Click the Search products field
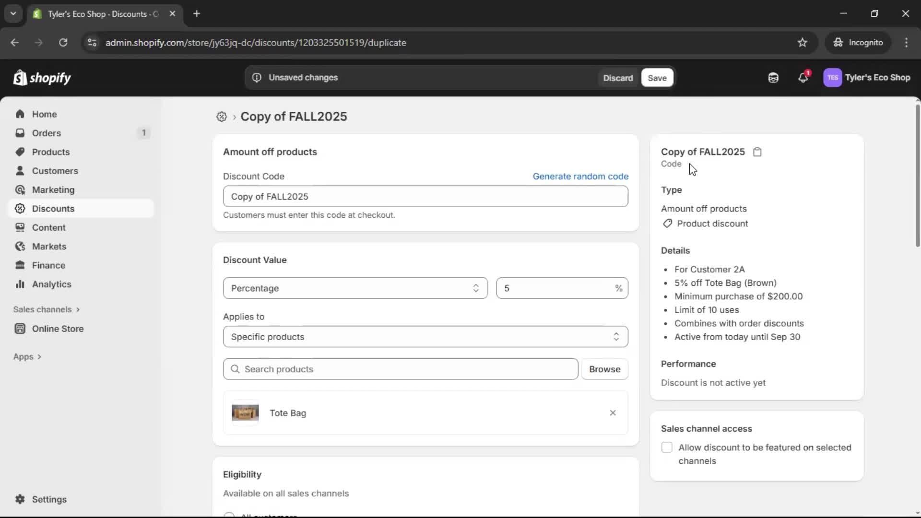The image size is (921, 518). pyautogui.click(x=401, y=369)
